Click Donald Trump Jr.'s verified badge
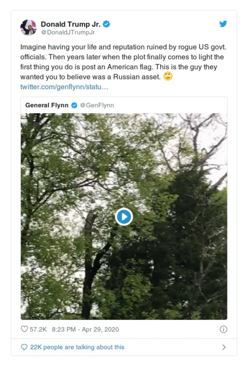This screenshot has height=366, width=248. [x=106, y=24]
